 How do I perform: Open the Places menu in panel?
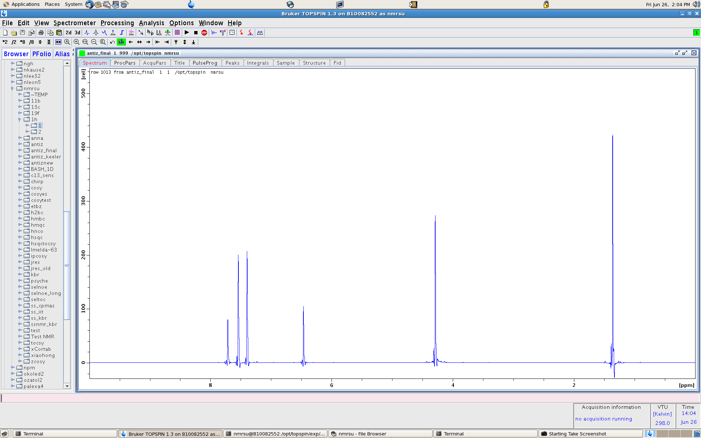click(x=52, y=4)
